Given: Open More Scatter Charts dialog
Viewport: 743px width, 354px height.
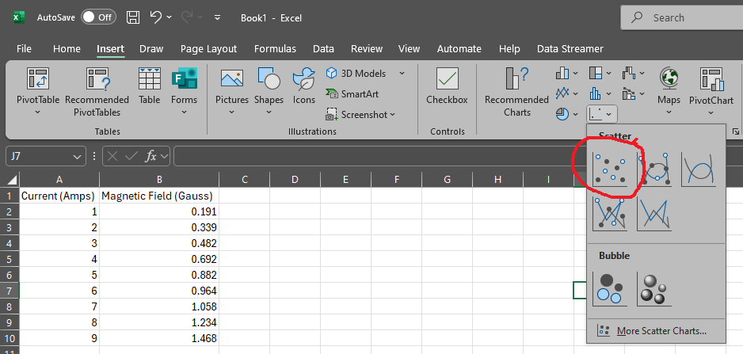Looking at the screenshot, I should point(653,331).
